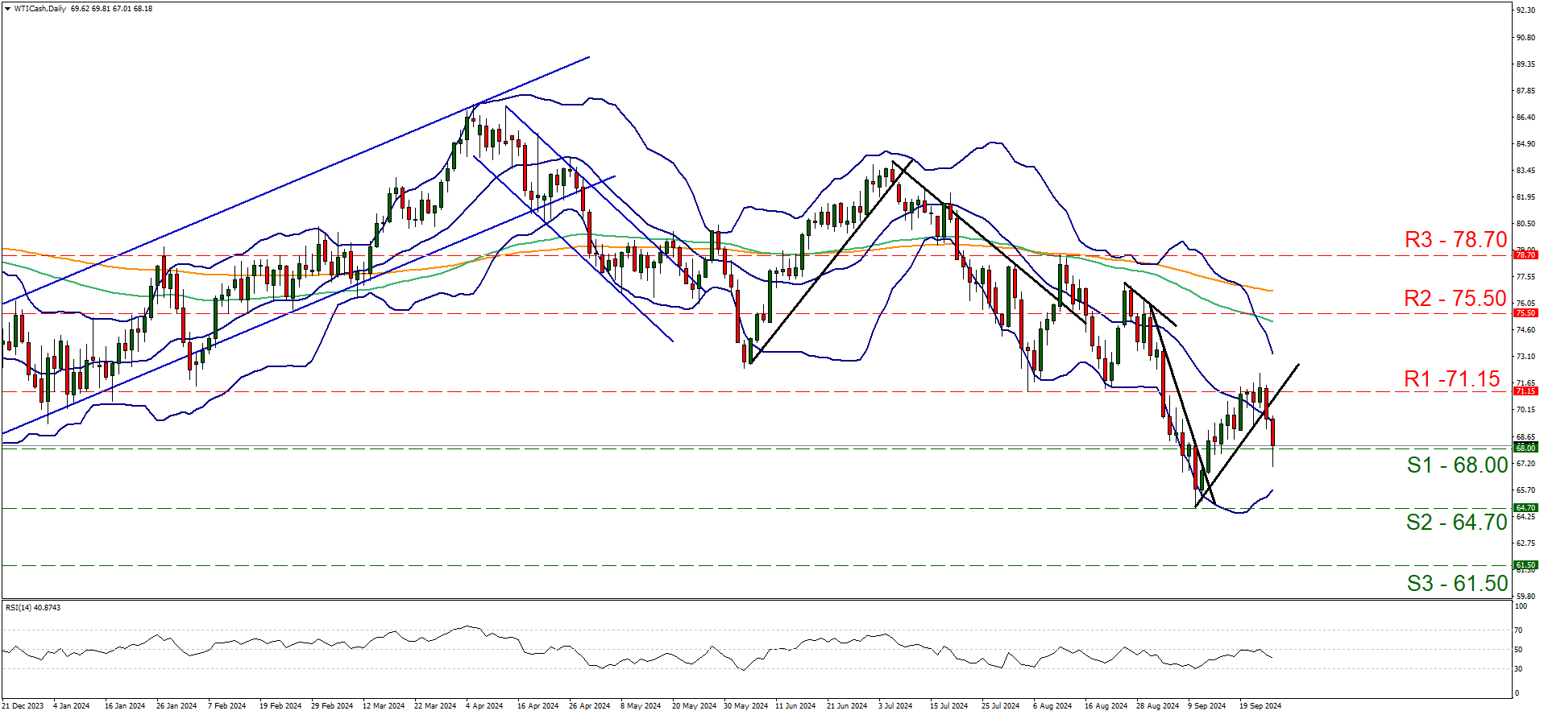The width and height of the screenshot is (1544, 715).
Task: Click the RSI 70 level axis label
Action: [1519, 630]
